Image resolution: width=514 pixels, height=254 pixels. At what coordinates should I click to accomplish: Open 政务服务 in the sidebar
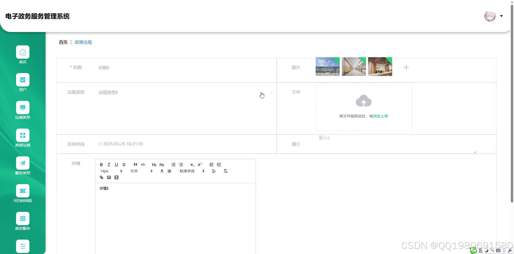click(23, 221)
